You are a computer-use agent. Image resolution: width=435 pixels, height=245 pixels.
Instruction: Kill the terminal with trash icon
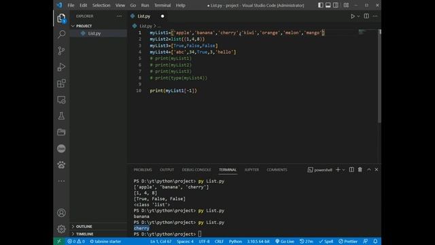point(360,169)
